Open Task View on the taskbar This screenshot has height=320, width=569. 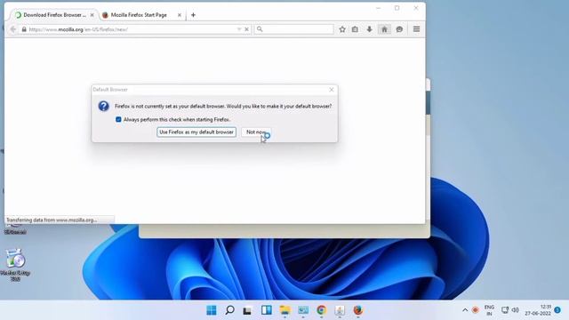pyautogui.click(x=247, y=310)
